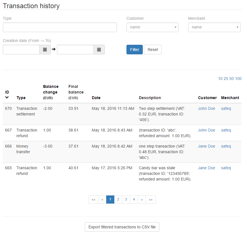Show 25 results per page
Viewport: 247px width, 234px height.
[226, 79]
